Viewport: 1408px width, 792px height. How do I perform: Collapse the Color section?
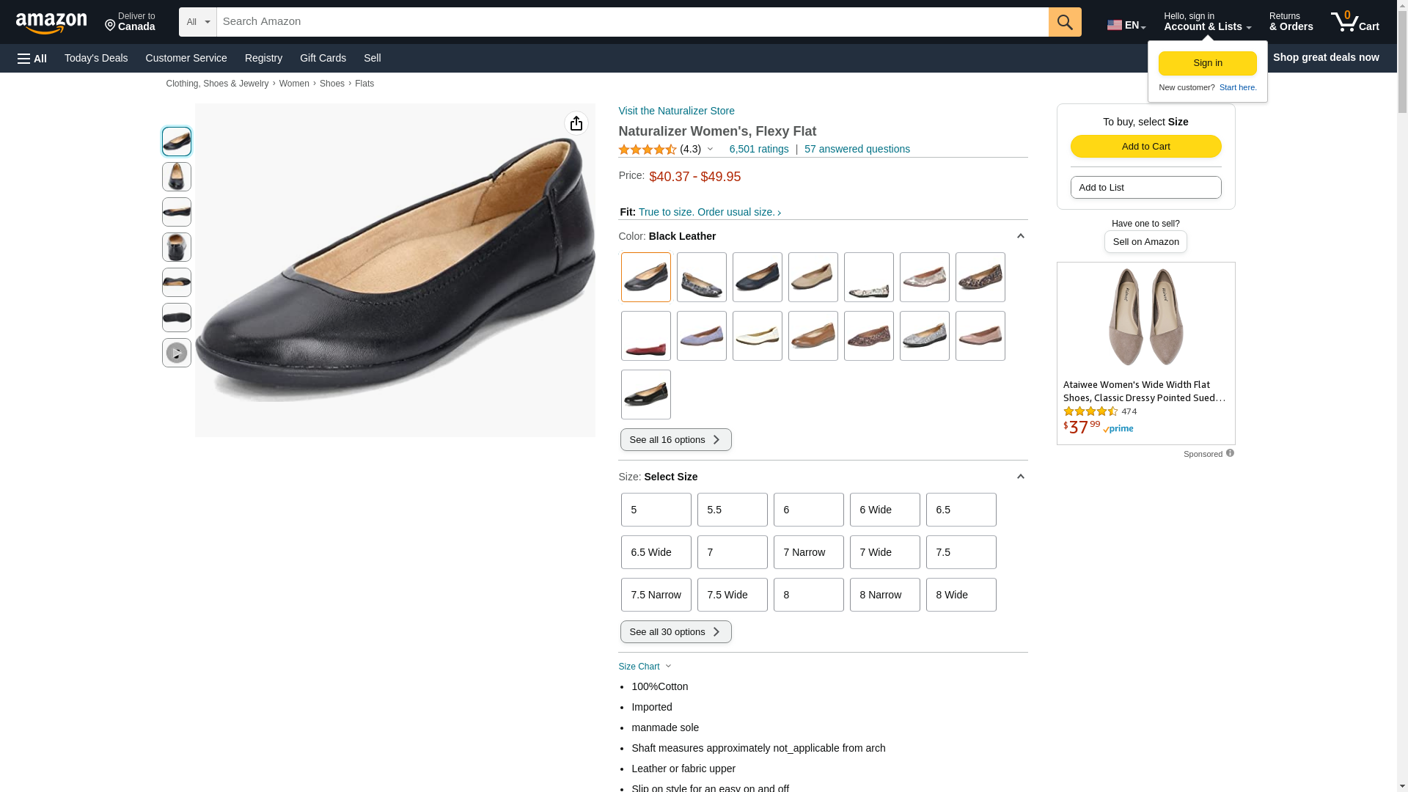click(1020, 236)
